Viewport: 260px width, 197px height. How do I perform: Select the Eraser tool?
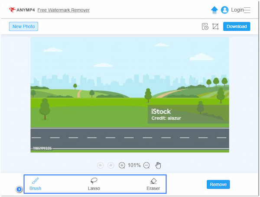pos(153,184)
